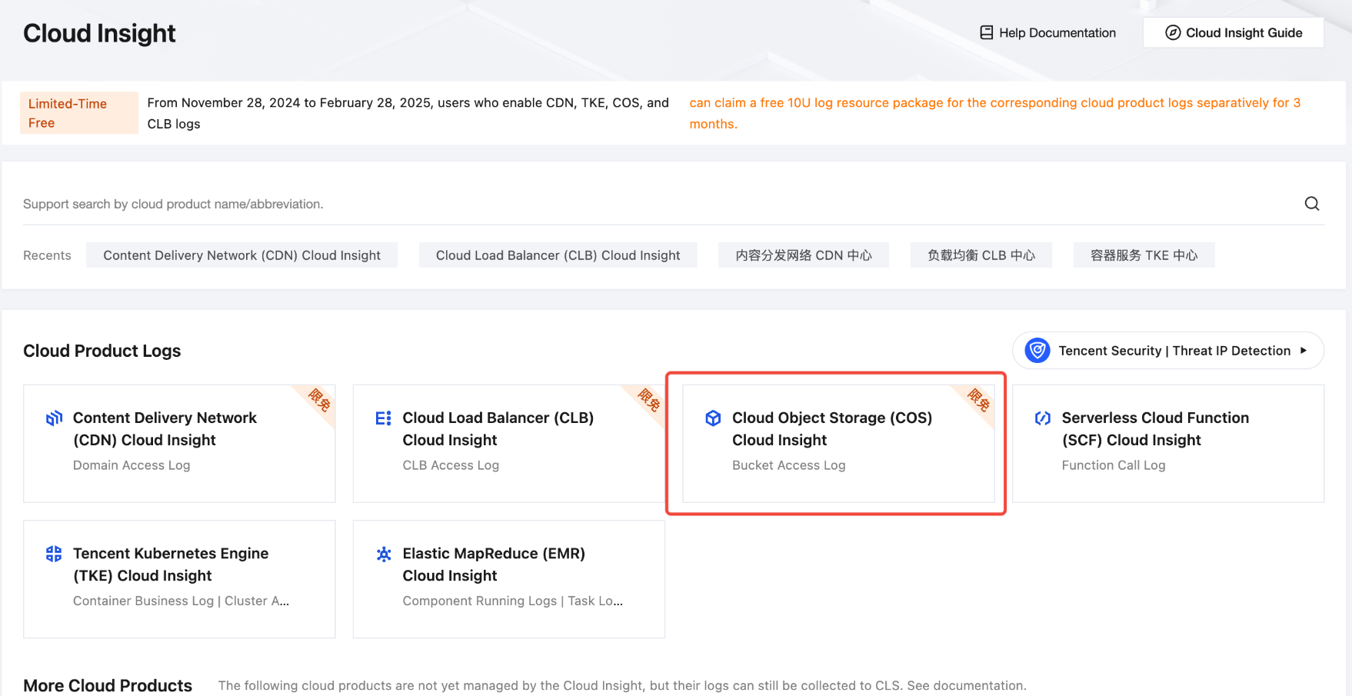1352x696 pixels.
Task: Click the search magnifier icon
Action: (1311, 204)
